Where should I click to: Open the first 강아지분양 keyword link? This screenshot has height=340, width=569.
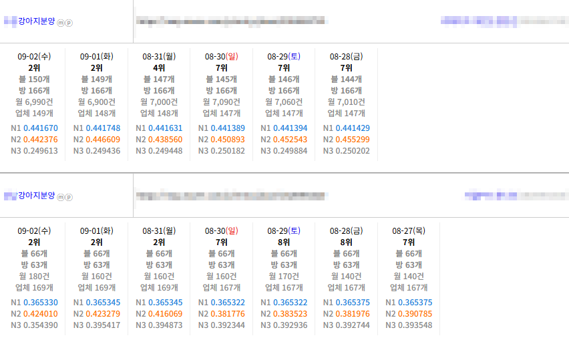(x=36, y=21)
